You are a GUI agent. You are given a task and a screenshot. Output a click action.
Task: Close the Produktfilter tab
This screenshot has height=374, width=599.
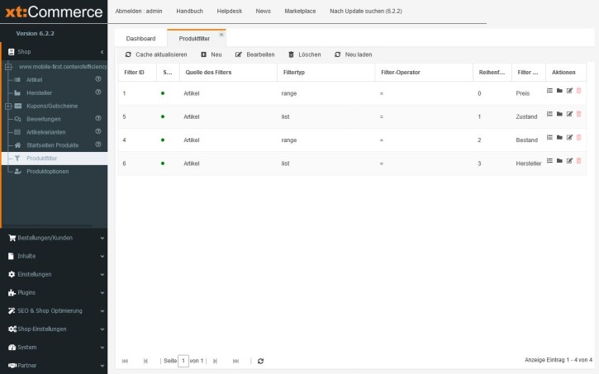tap(221, 35)
